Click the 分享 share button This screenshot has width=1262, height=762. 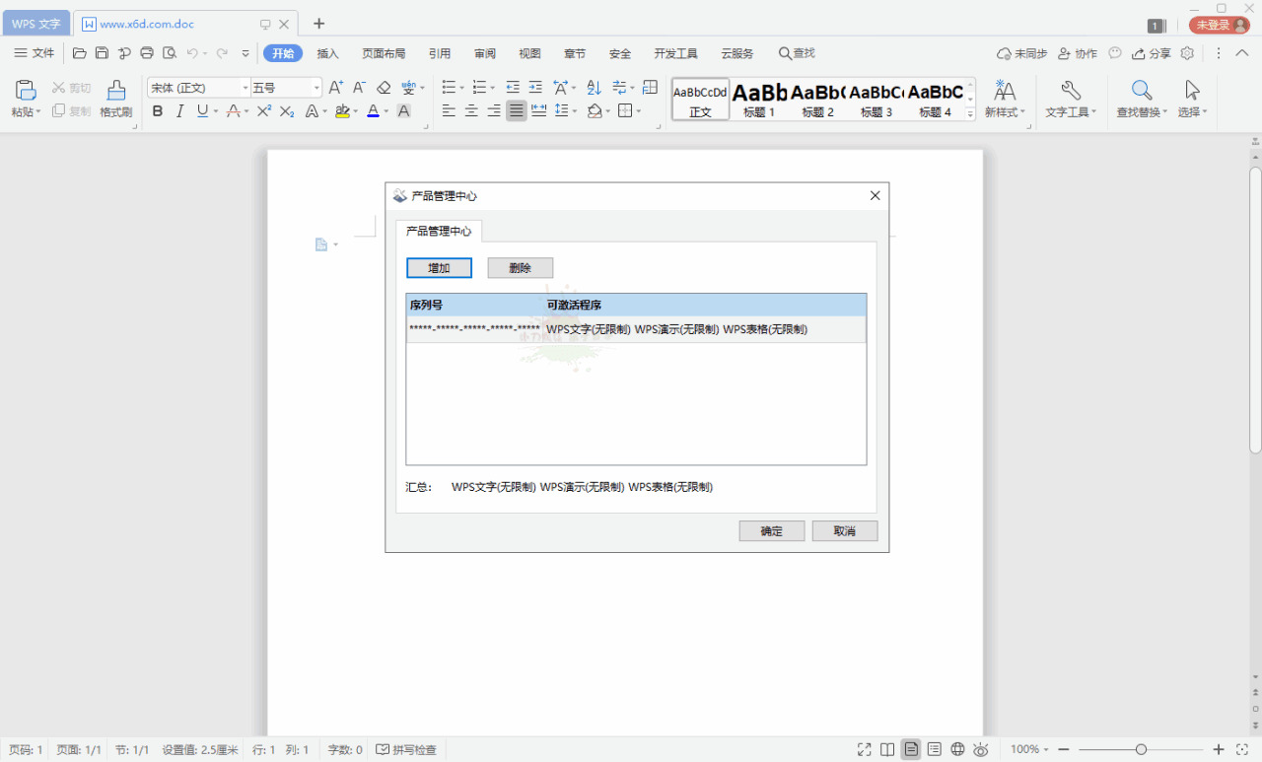coord(1152,53)
